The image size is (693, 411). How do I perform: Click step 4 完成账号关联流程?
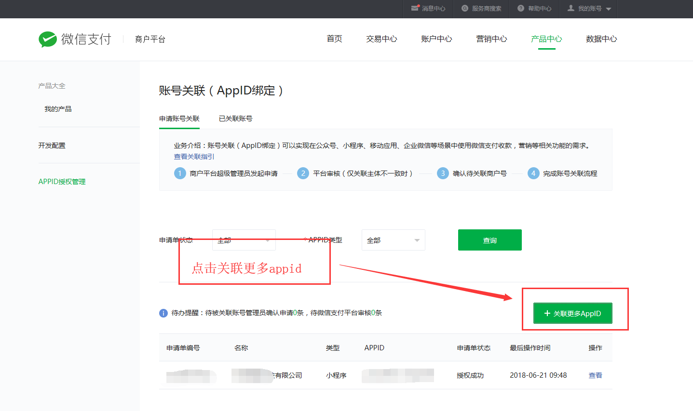[563, 173]
